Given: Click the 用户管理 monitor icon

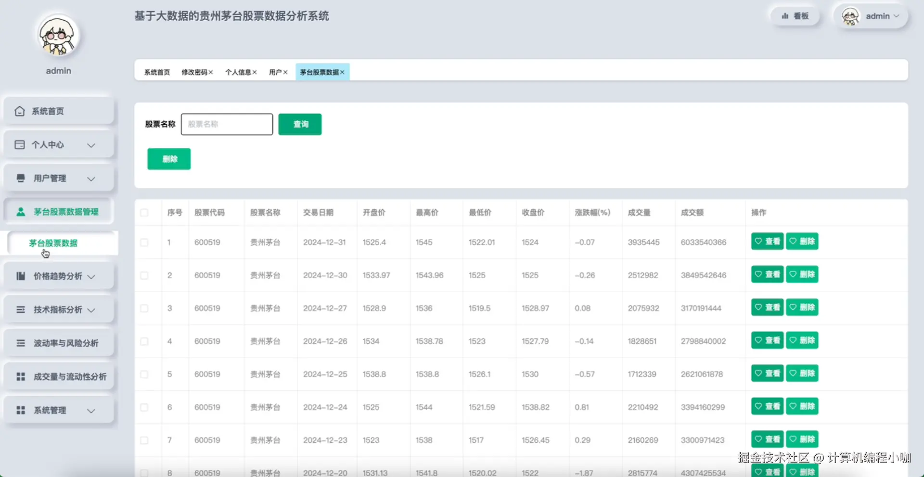Looking at the screenshot, I should [x=21, y=179].
